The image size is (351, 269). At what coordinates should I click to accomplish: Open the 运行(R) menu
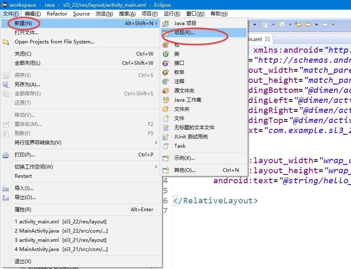[x=172, y=14]
